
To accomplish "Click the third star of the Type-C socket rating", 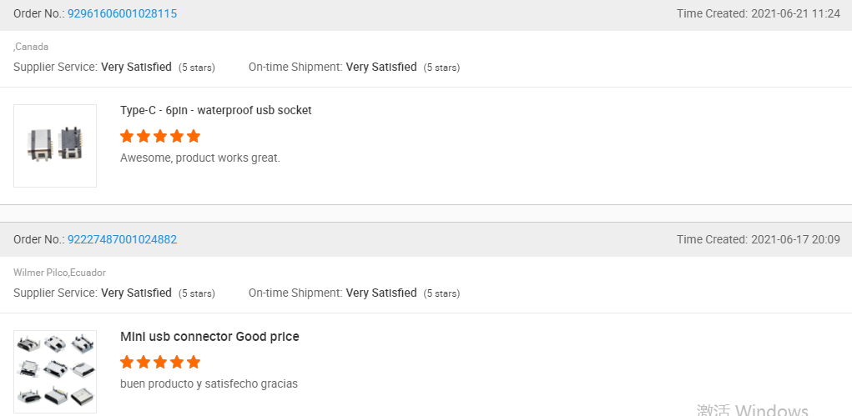I will pos(160,137).
